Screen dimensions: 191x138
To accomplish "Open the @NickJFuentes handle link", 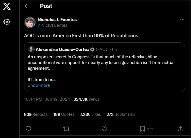I will tap(52, 25).
